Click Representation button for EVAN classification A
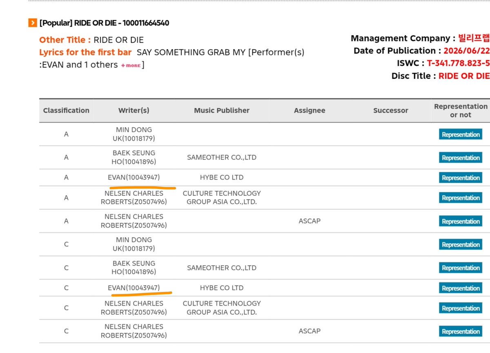 pyautogui.click(x=461, y=178)
